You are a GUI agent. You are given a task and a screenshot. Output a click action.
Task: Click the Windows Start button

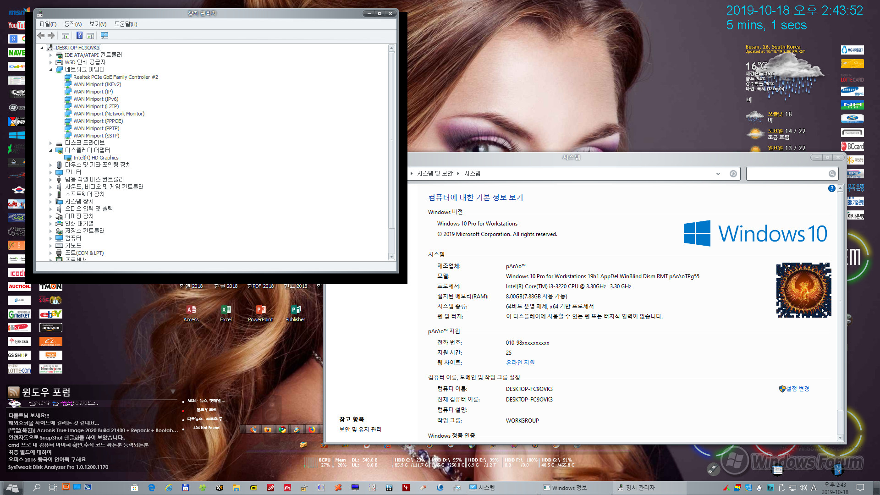click(12, 488)
